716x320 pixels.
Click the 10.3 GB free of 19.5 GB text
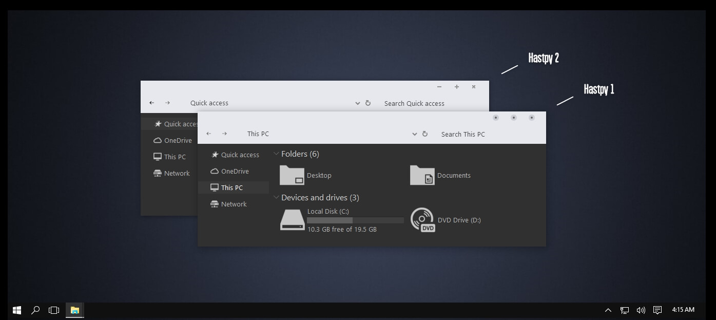click(342, 229)
